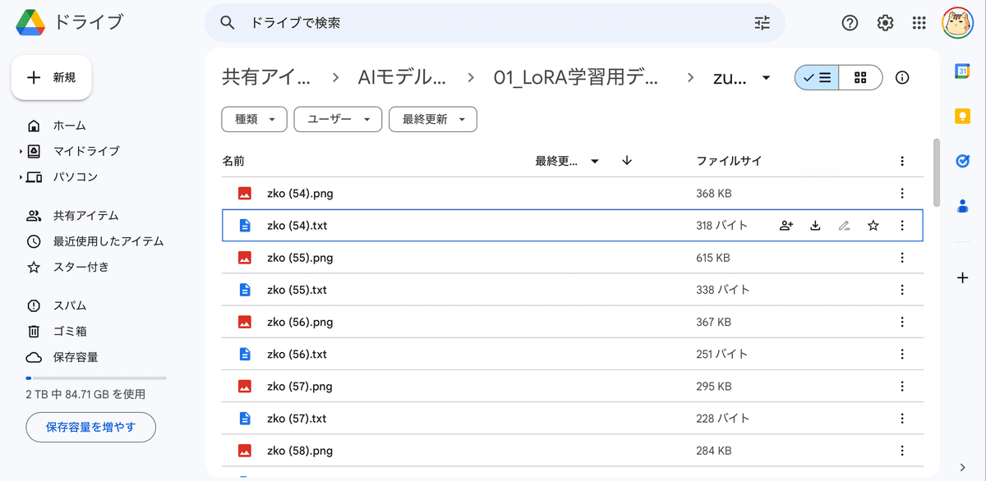Open the Google apps grid icon
Image resolution: width=986 pixels, height=481 pixels.
[919, 23]
